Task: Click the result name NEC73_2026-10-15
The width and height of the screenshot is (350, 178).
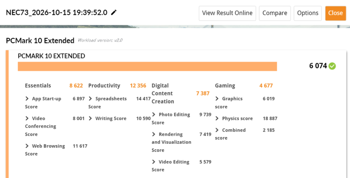Action: click(56, 13)
